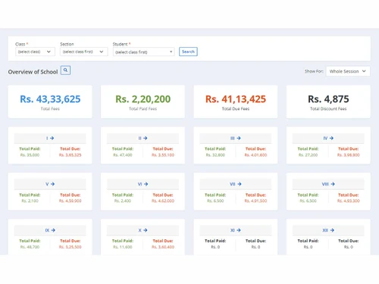Click class X due value Rs. 3,60,400
The image size is (379, 284).
[163, 247]
